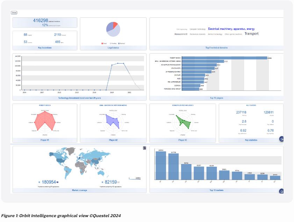The width and height of the screenshot is (294, 222).
Task: Click the map color scale legend
Action: point(135,178)
